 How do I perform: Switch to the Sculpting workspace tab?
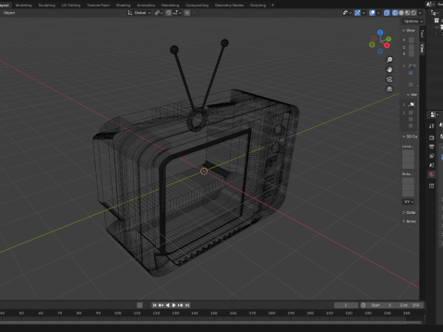point(47,5)
